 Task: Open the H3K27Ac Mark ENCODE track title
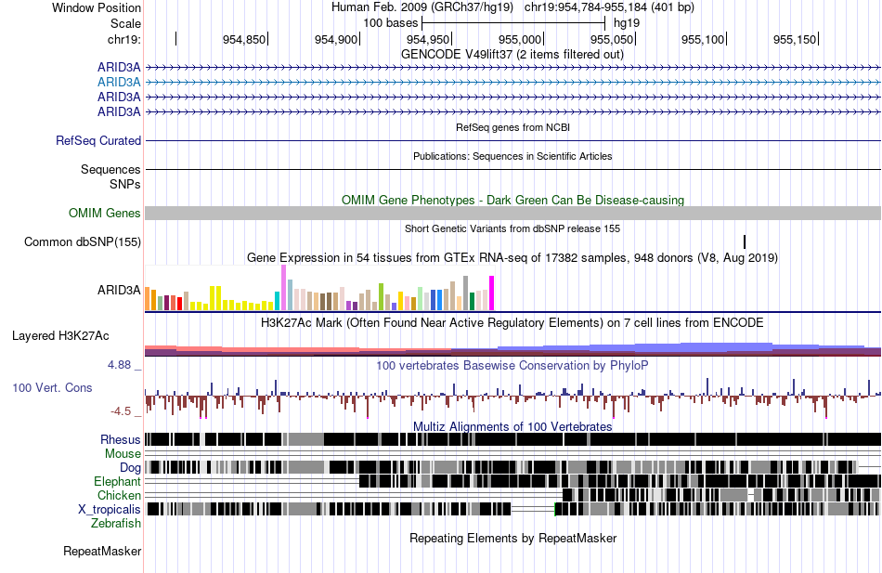(x=512, y=323)
